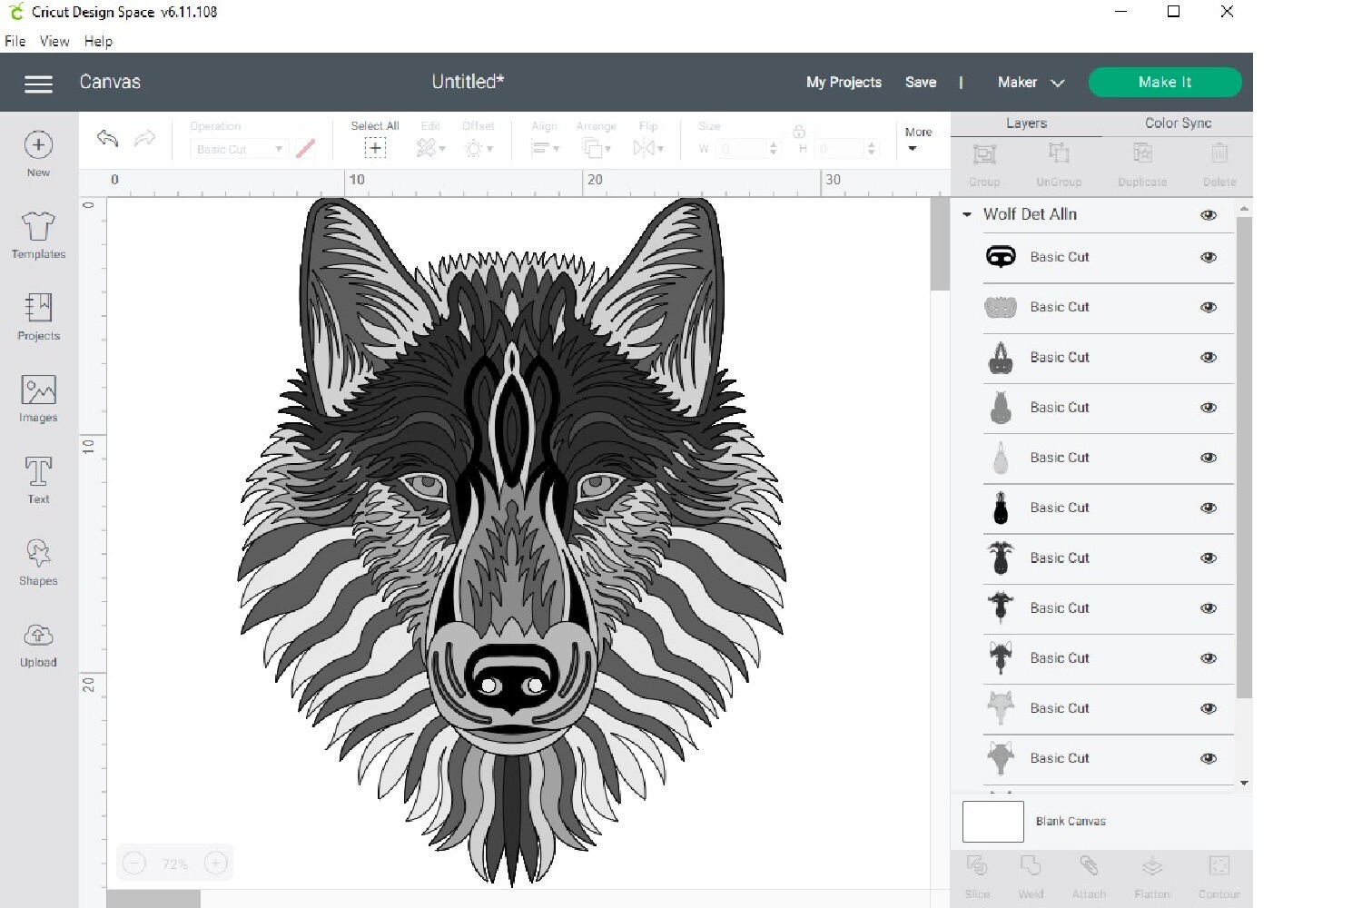Collapse the Wolf Det Alln group
The image size is (1362, 908).
tap(966, 215)
